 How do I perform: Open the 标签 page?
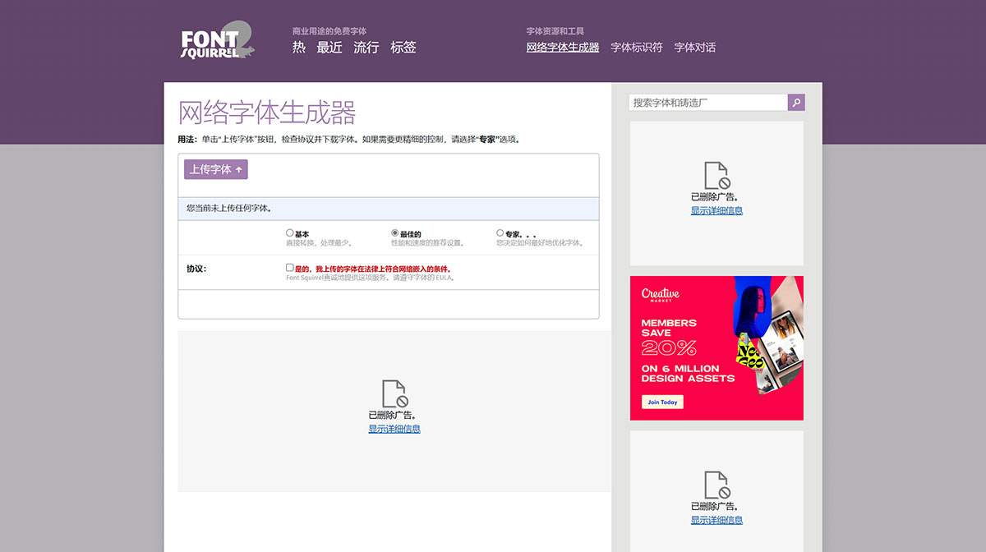pyautogui.click(x=404, y=48)
